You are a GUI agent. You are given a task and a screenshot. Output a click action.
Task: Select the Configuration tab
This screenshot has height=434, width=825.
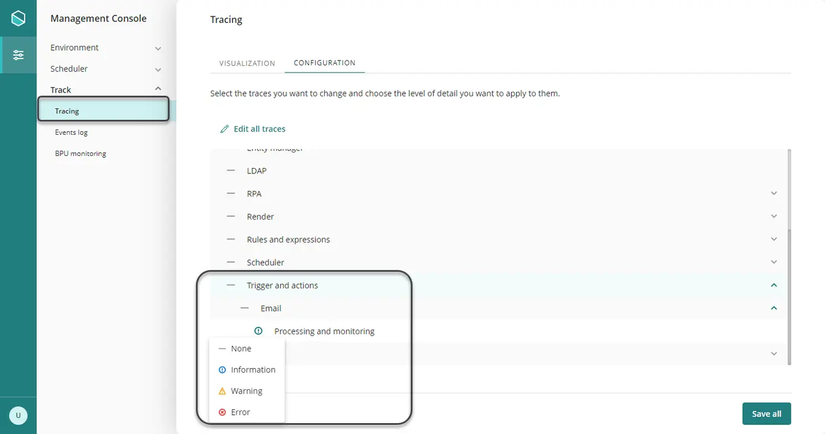tap(324, 63)
